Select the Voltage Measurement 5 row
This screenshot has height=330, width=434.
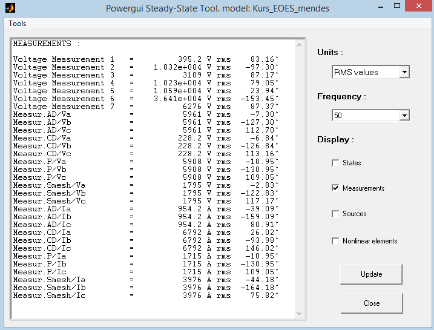146,91
